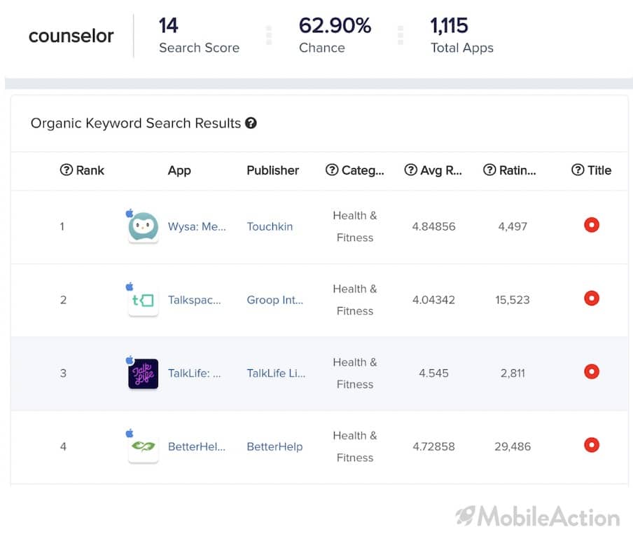The width and height of the screenshot is (633, 555).
Task: Select the ratings count 2,811
Action: tap(513, 374)
